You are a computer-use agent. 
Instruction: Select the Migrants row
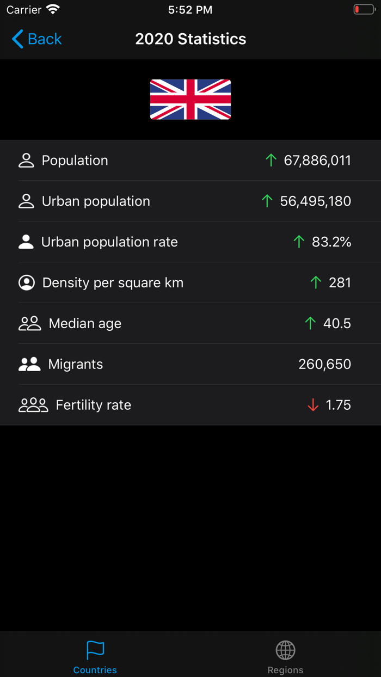click(190, 364)
